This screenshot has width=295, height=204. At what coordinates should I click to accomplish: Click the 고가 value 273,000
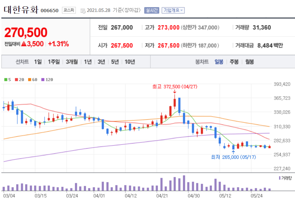[168, 28]
